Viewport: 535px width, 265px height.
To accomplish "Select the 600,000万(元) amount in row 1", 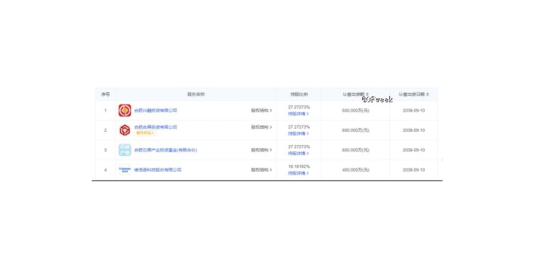I will click(x=356, y=110).
